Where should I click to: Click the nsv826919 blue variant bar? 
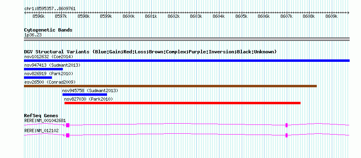38,78
